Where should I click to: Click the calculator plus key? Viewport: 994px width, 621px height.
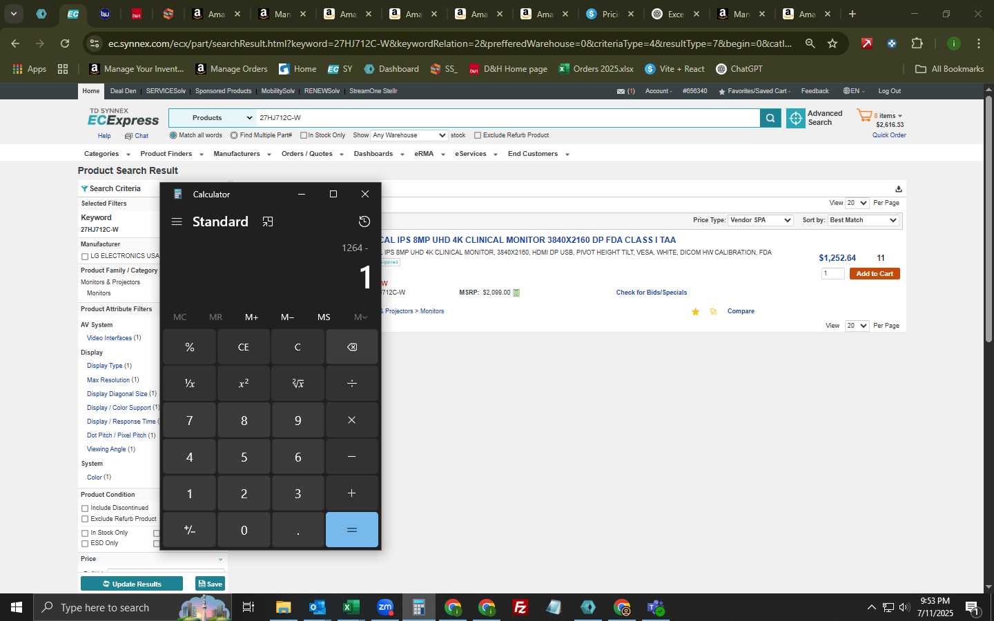tap(352, 493)
